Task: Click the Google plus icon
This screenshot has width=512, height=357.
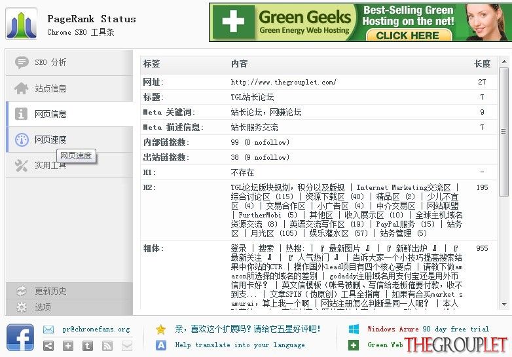Action: click(68, 346)
